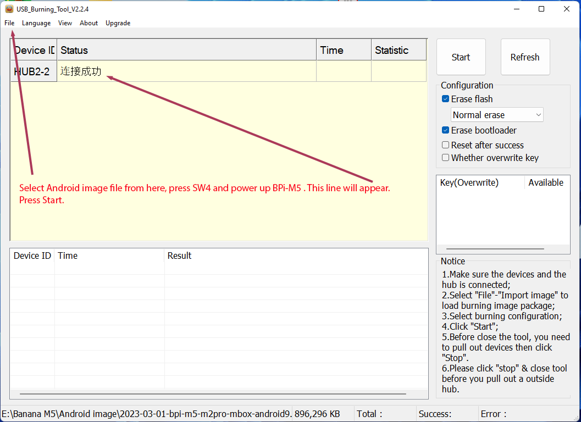Select the HUB2-2 device row
This screenshot has height=422, width=581.
pos(33,71)
